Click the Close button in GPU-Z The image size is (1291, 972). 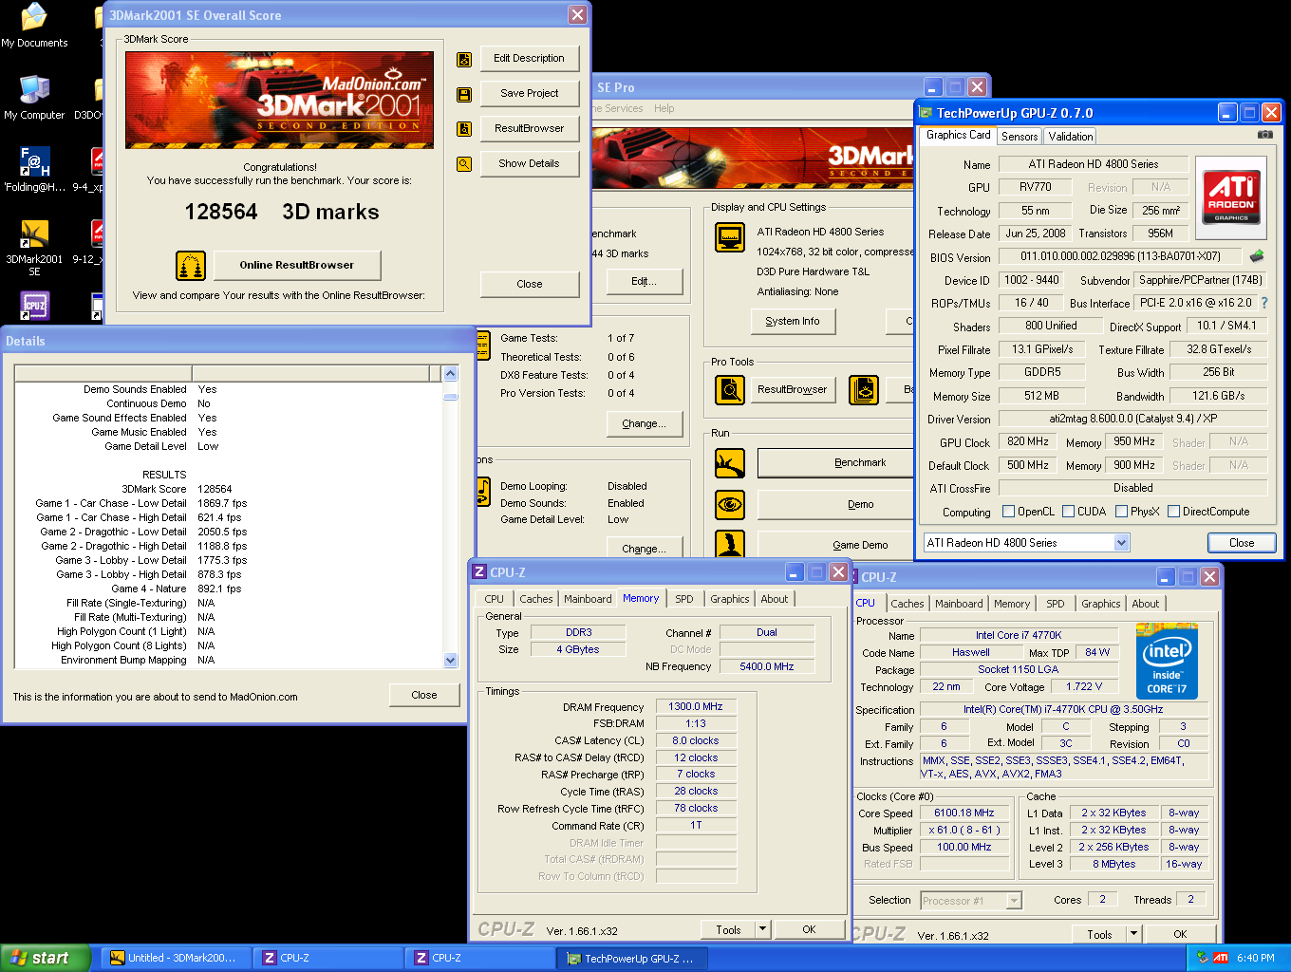[1241, 543]
